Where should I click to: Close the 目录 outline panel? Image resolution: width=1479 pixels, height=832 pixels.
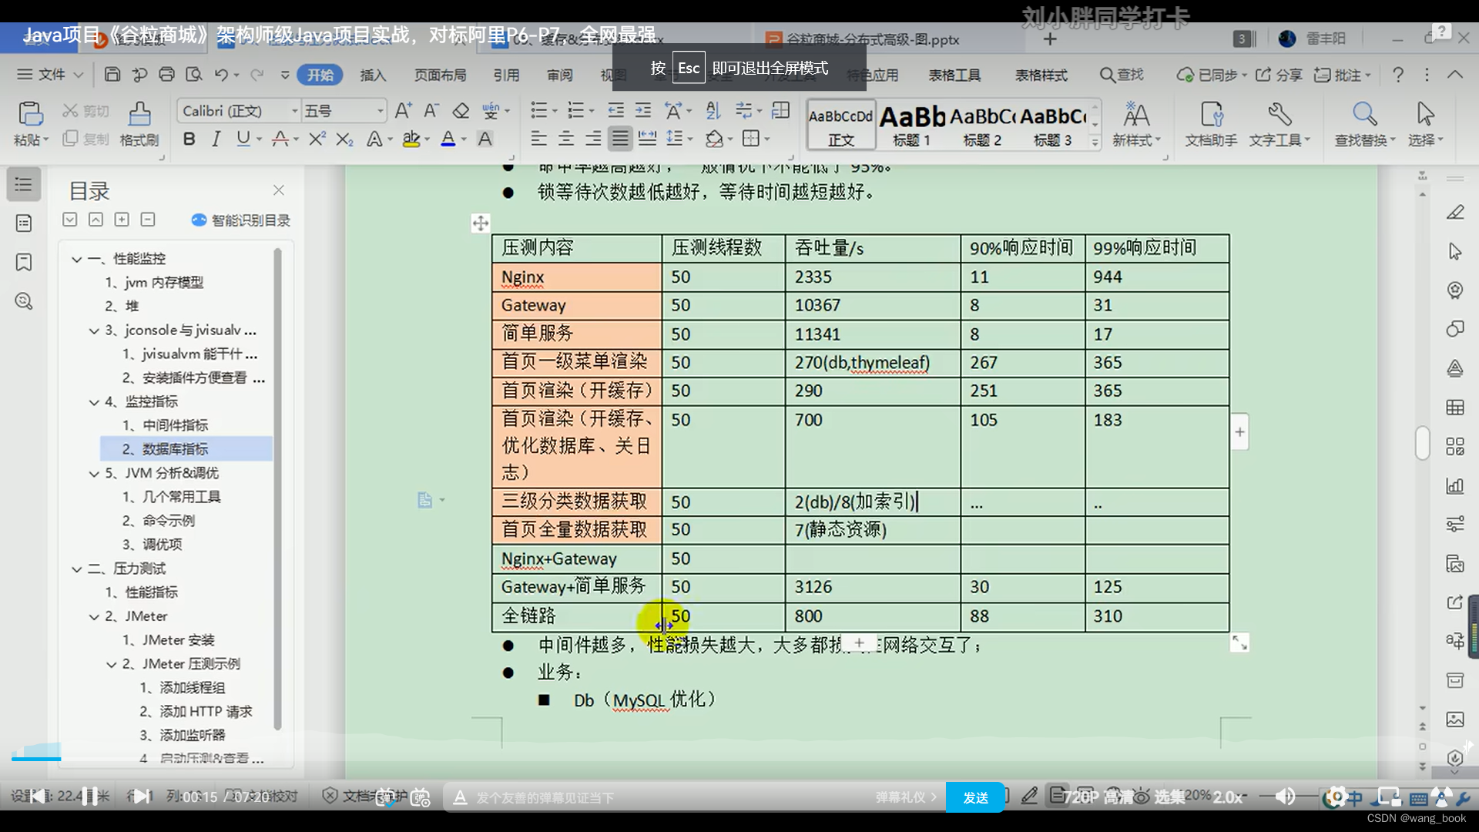[x=279, y=190]
